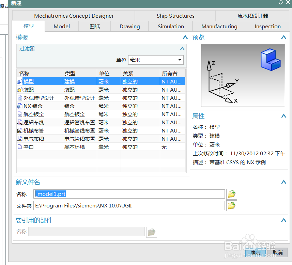This screenshot has width=292, height=265.
Task: Click the 机械管线布置 type cell
Action: coord(80,131)
